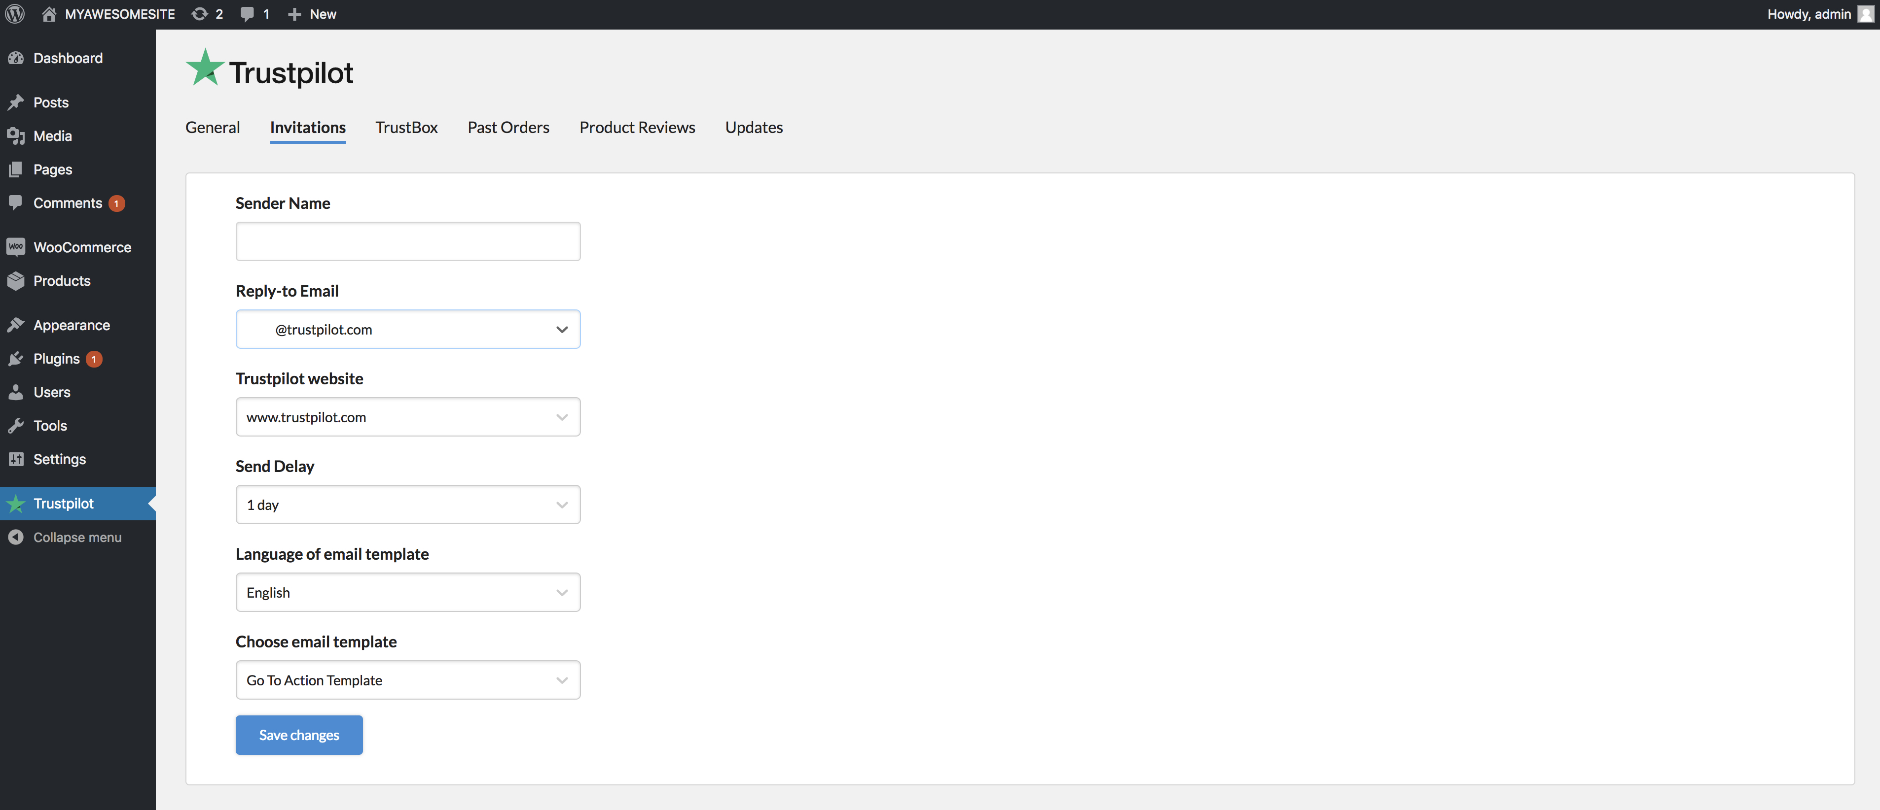Open the updates refresh icon showing 2
The height and width of the screenshot is (810, 1880).
tap(199, 14)
